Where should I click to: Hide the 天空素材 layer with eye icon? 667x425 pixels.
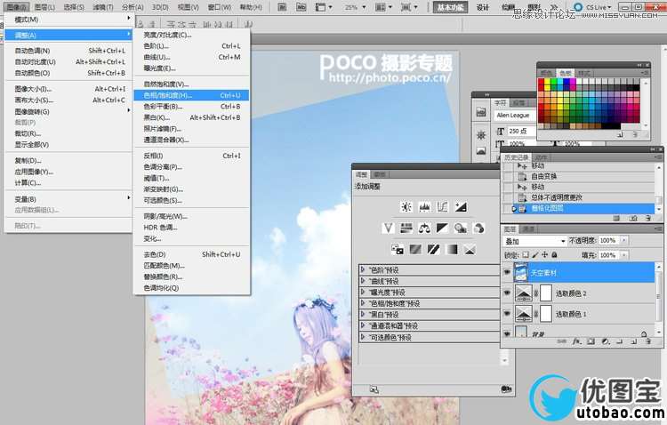point(507,272)
